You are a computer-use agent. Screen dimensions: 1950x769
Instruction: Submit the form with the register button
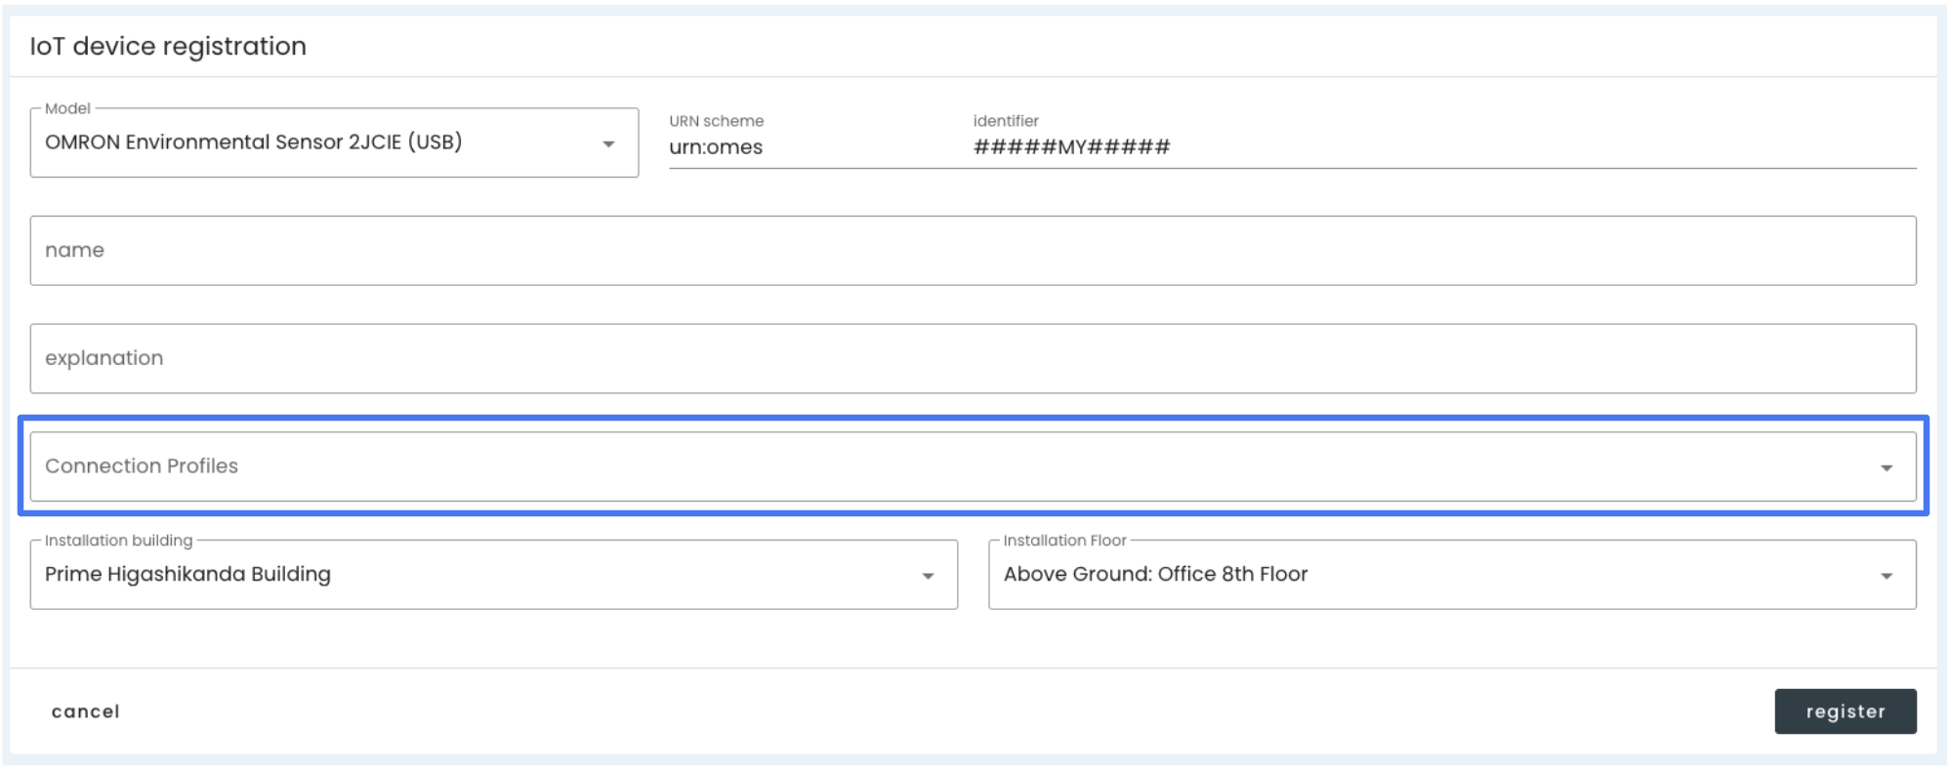1846,711
